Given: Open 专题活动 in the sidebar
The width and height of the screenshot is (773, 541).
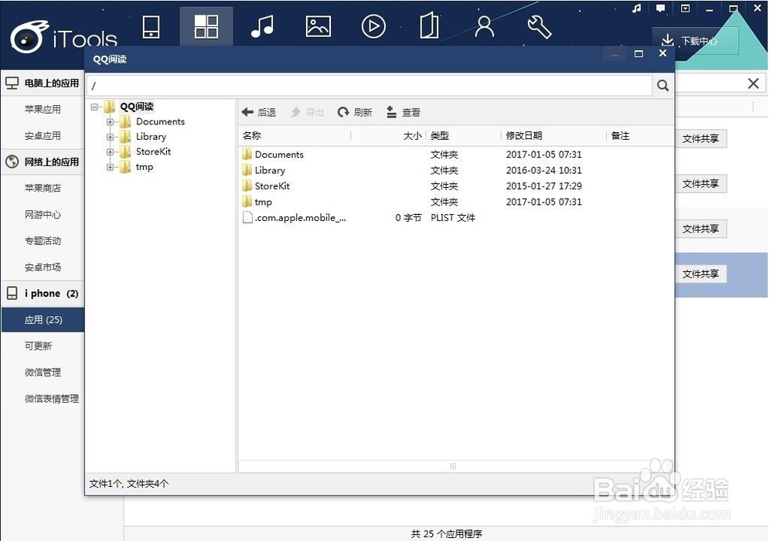Looking at the screenshot, I should (43, 241).
